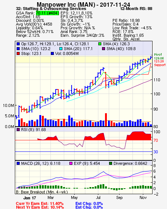Click the 100 price axis label

(x=157, y=94)
